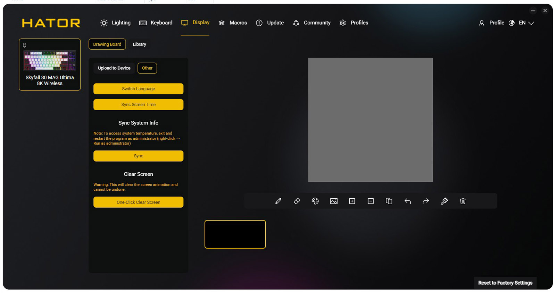Redo the last drawing action

426,201
